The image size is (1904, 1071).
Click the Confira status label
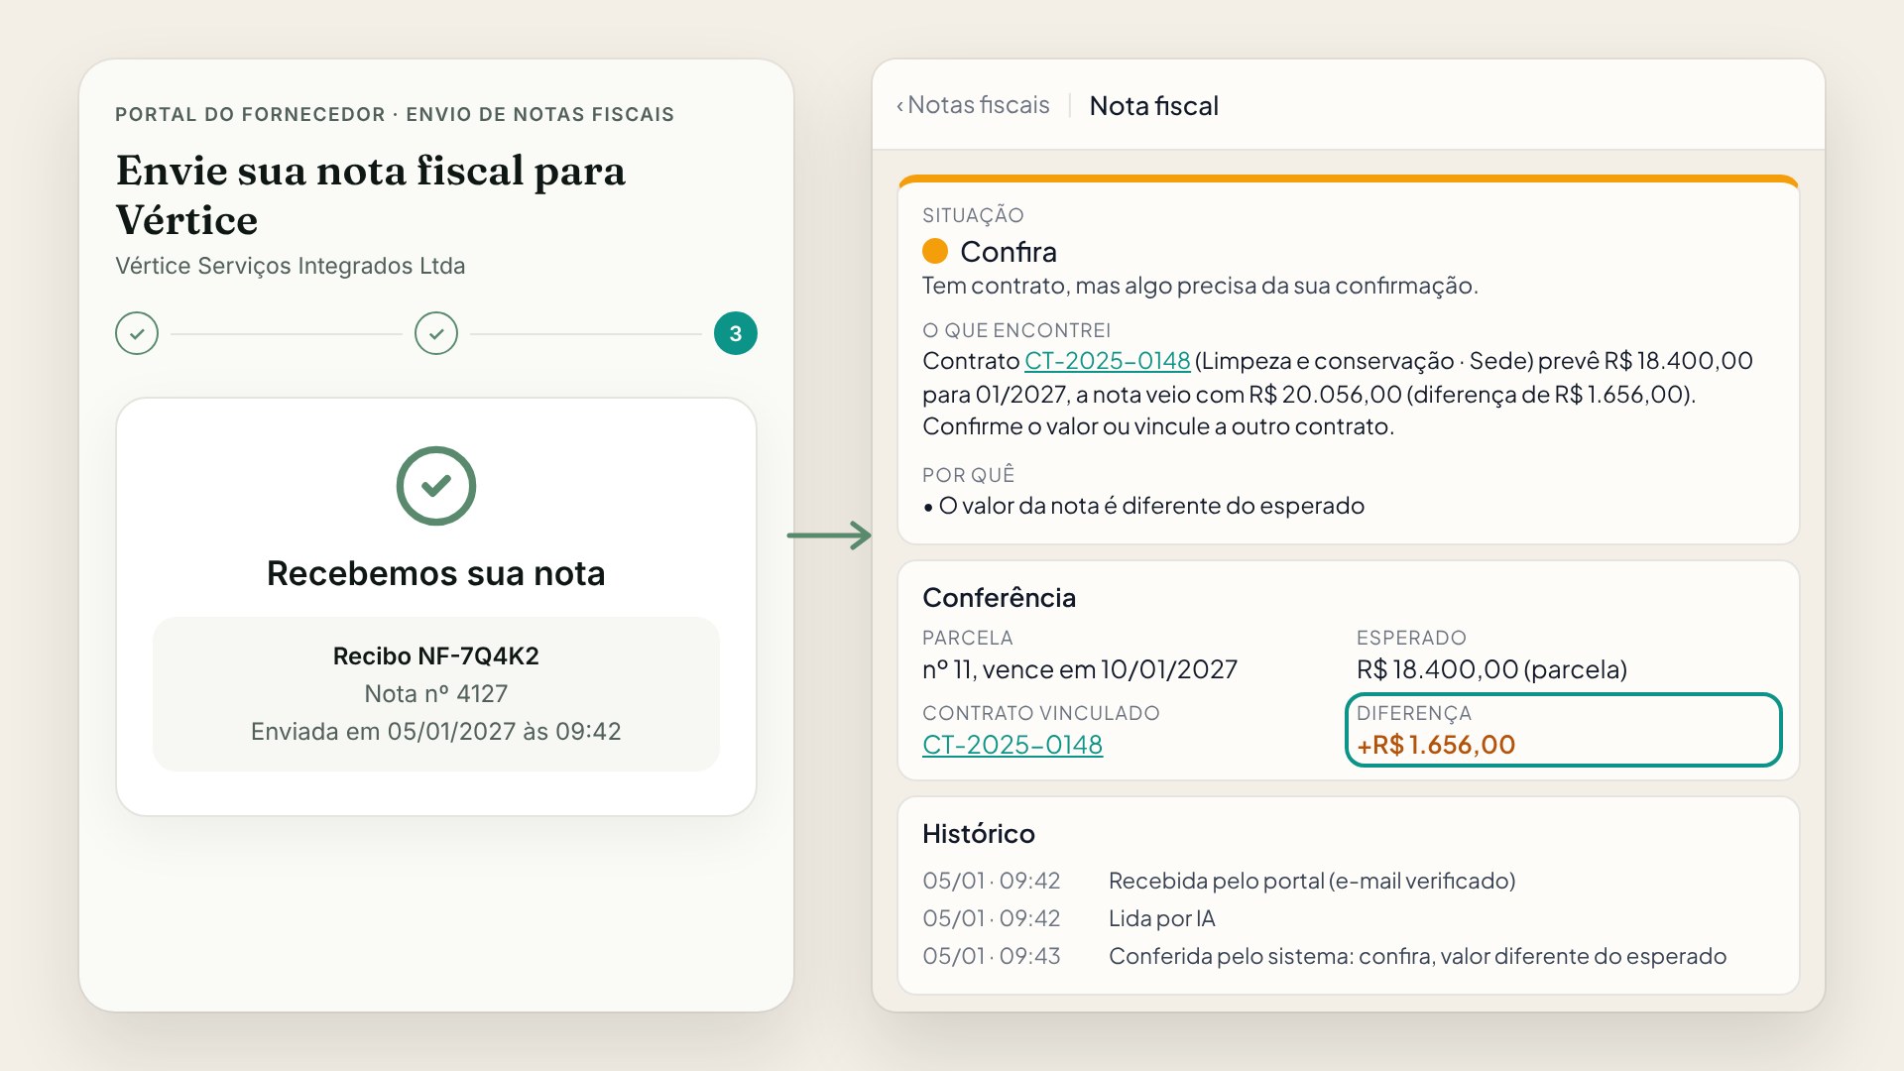click(x=1009, y=252)
